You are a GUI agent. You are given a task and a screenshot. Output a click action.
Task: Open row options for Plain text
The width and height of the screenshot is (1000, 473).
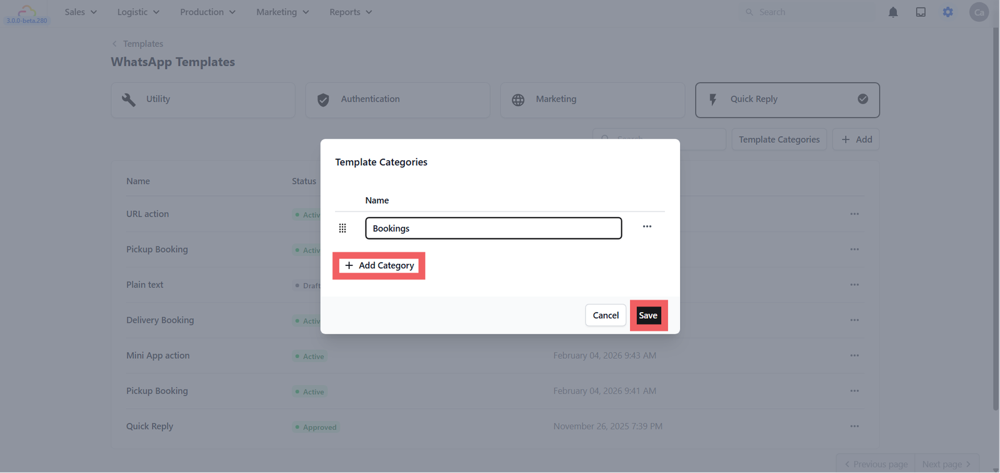coord(854,285)
